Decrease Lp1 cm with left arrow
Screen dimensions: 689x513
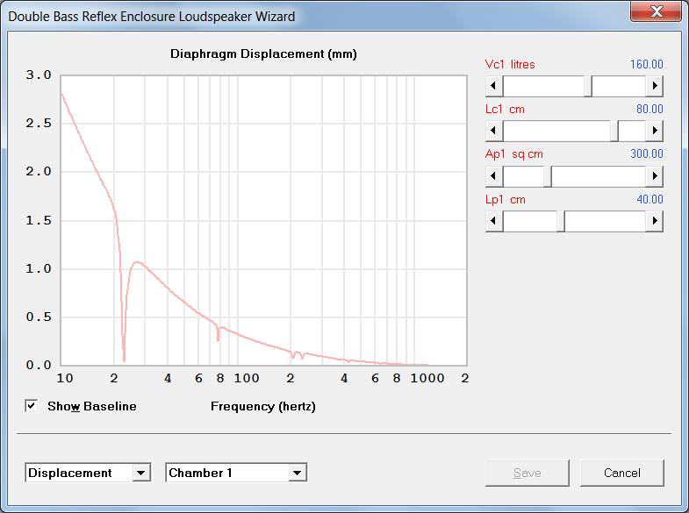[494, 221]
